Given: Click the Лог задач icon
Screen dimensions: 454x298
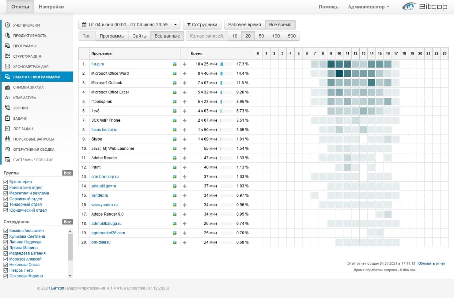Looking at the screenshot, I should (x=7, y=128).
